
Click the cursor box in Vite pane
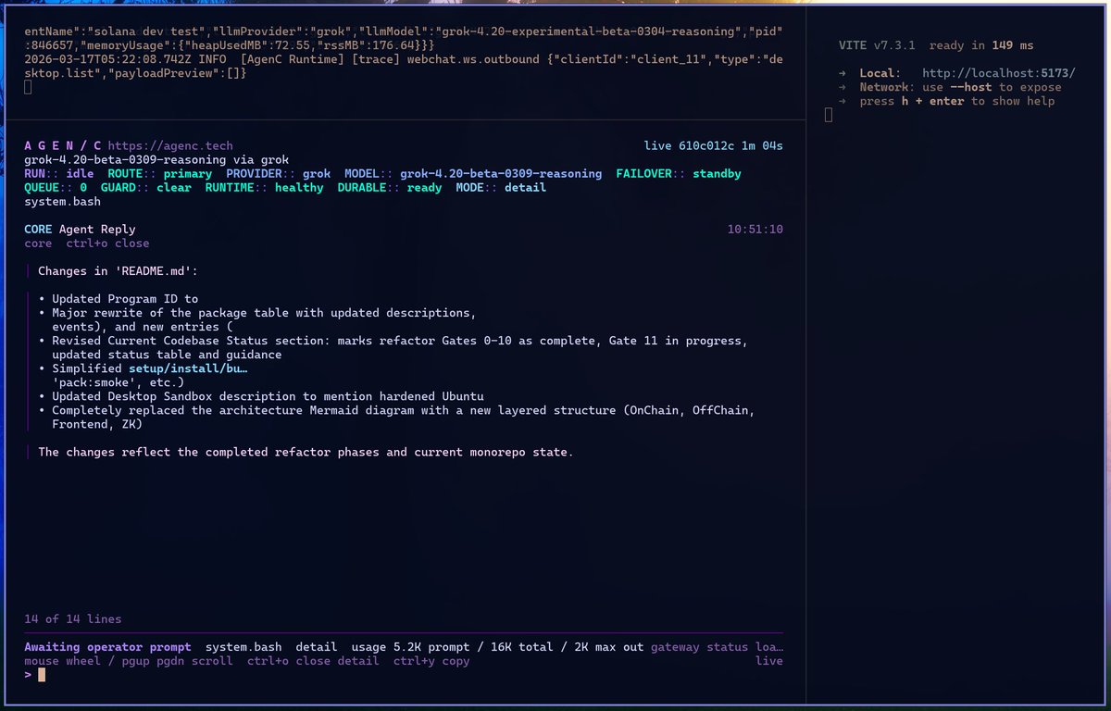829,115
